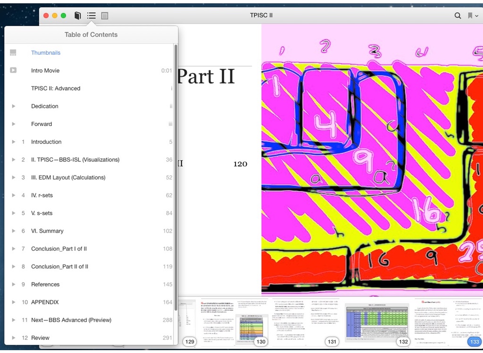The height and width of the screenshot is (353, 483).
Task: Expand chapter 1 Introduction disclosure triangle
Action: (x=14, y=142)
